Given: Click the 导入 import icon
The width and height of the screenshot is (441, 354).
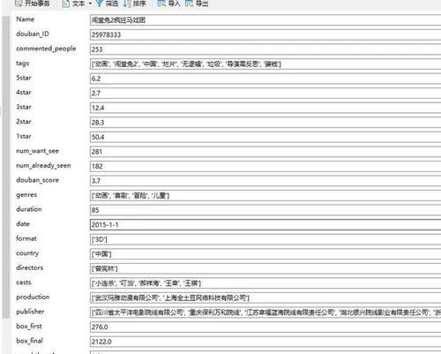Looking at the screenshot, I should (161, 4).
